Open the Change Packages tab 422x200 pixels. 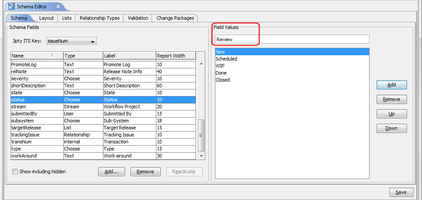coord(175,18)
